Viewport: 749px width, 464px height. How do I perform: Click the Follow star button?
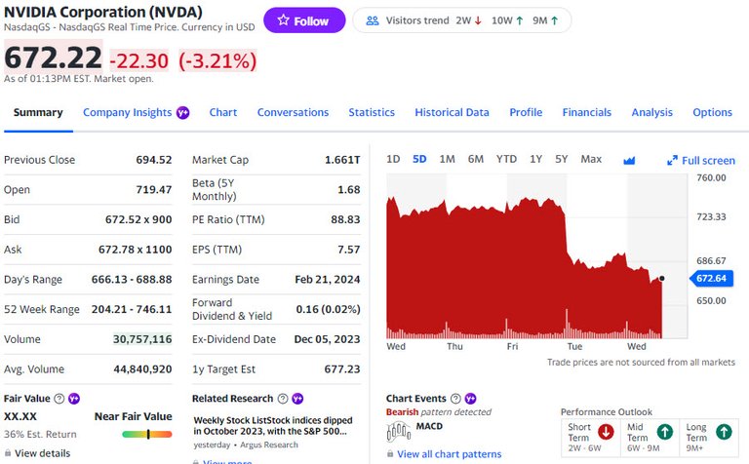click(304, 20)
